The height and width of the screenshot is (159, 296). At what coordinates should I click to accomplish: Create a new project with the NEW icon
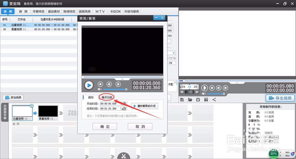point(182,100)
